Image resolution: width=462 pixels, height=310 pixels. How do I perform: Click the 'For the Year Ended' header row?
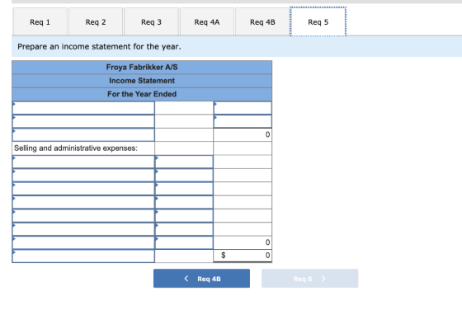[142, 94]
